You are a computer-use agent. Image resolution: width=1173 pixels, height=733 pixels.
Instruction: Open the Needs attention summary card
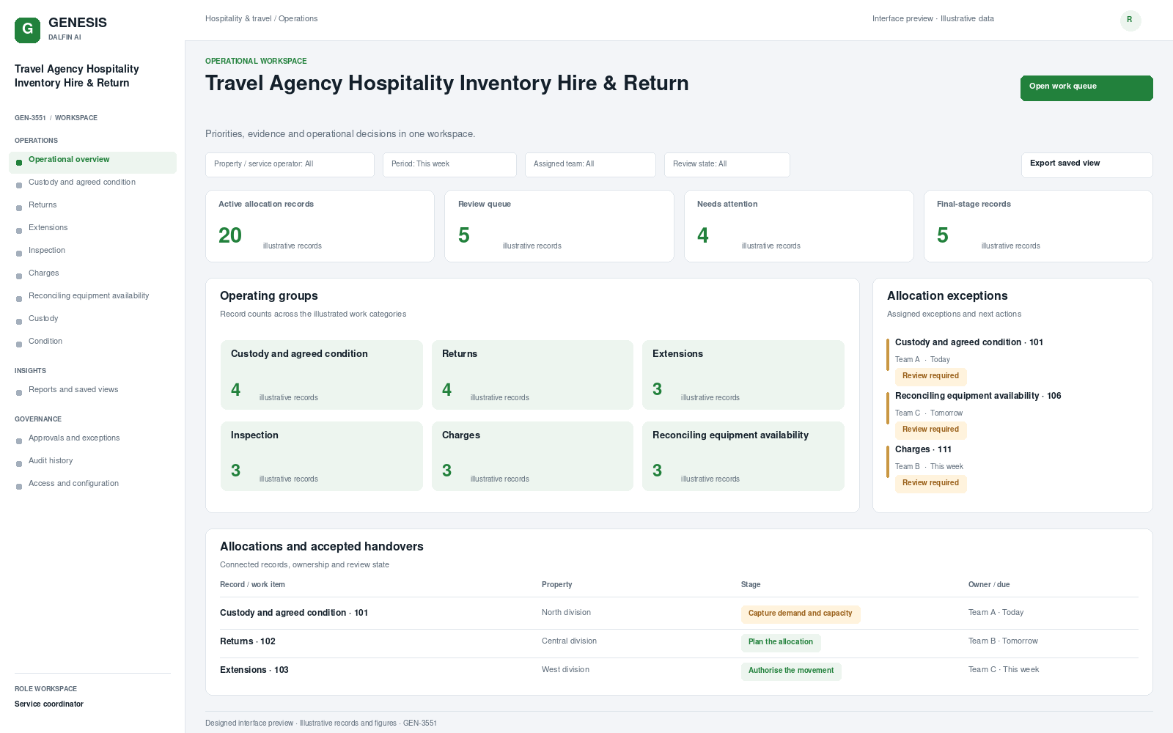(799, 226)
